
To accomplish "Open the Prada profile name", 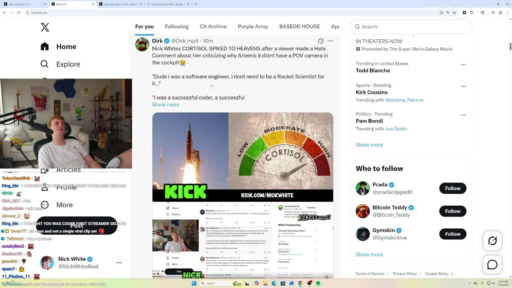I will [x=380, y=185].
